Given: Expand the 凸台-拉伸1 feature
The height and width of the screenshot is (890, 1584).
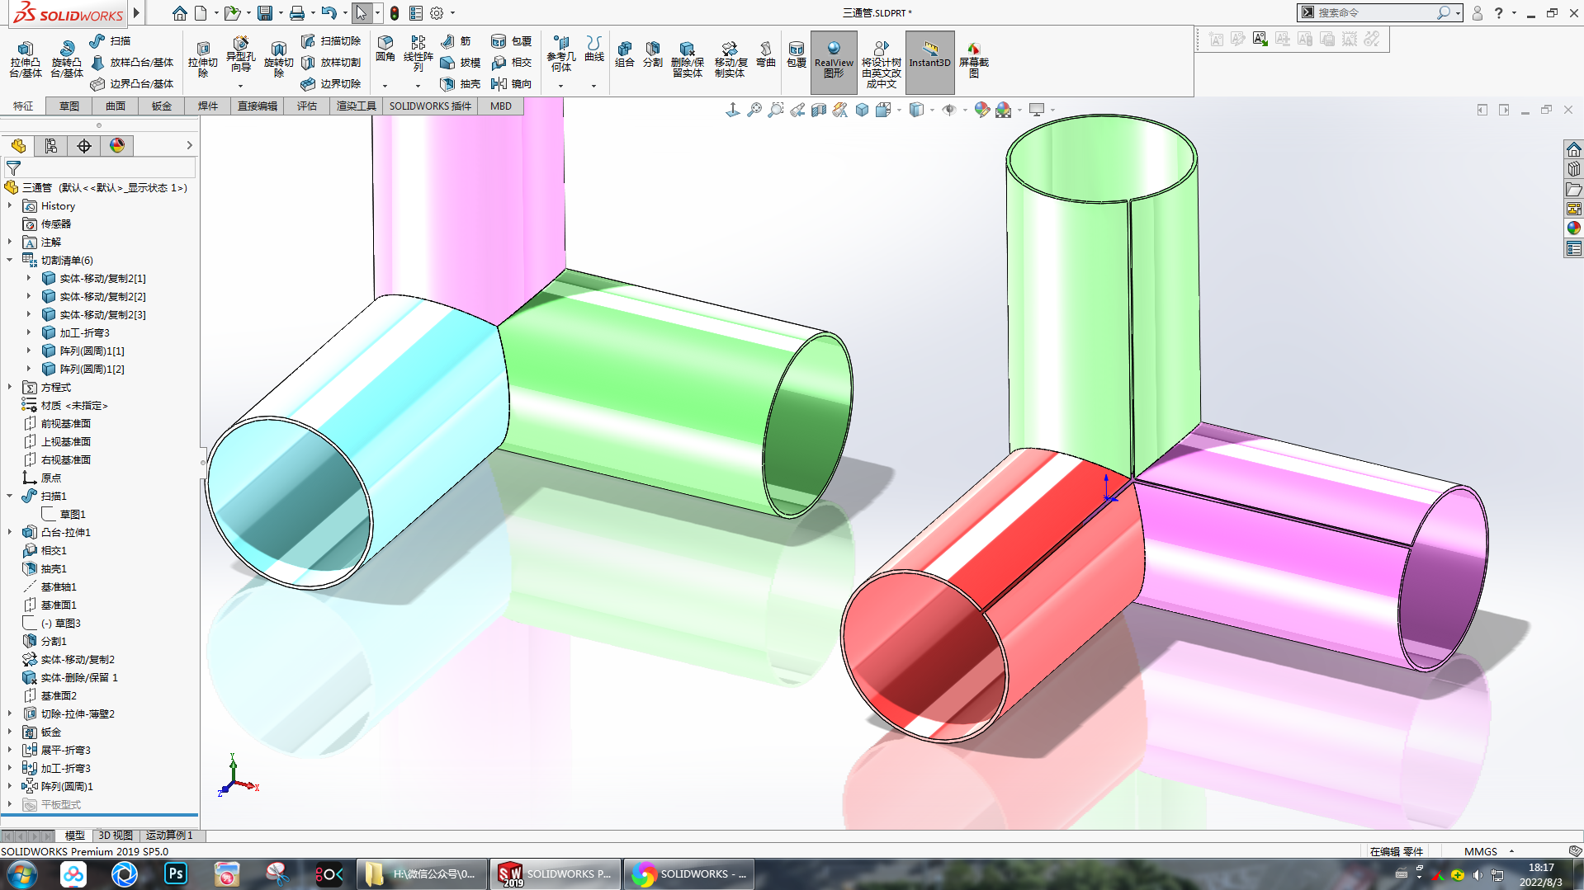Looking at the screenshot, I should click(x=10, y=532).
